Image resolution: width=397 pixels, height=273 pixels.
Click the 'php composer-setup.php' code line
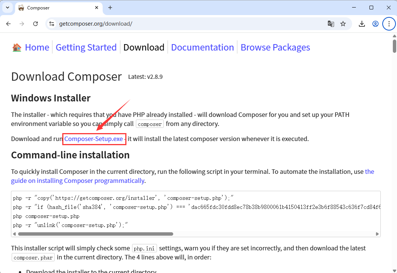[46, 216]
